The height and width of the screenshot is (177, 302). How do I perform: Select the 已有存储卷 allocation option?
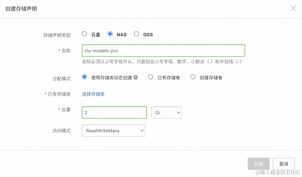coord(150,77)
